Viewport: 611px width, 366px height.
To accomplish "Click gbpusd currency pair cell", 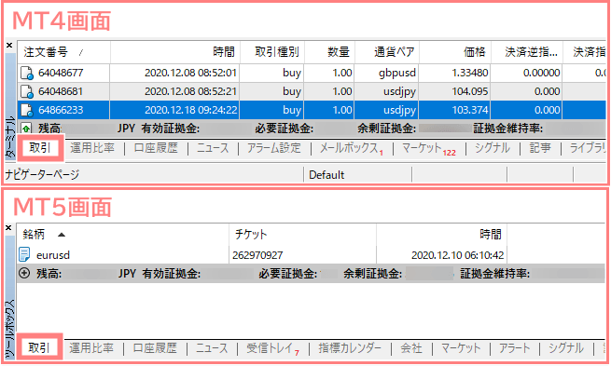I will click(397, 73).
